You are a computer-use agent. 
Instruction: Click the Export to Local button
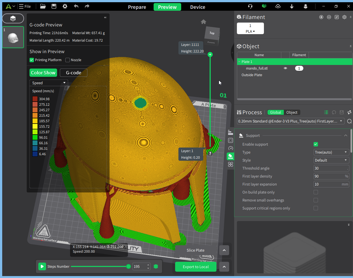tap(196, 267)
